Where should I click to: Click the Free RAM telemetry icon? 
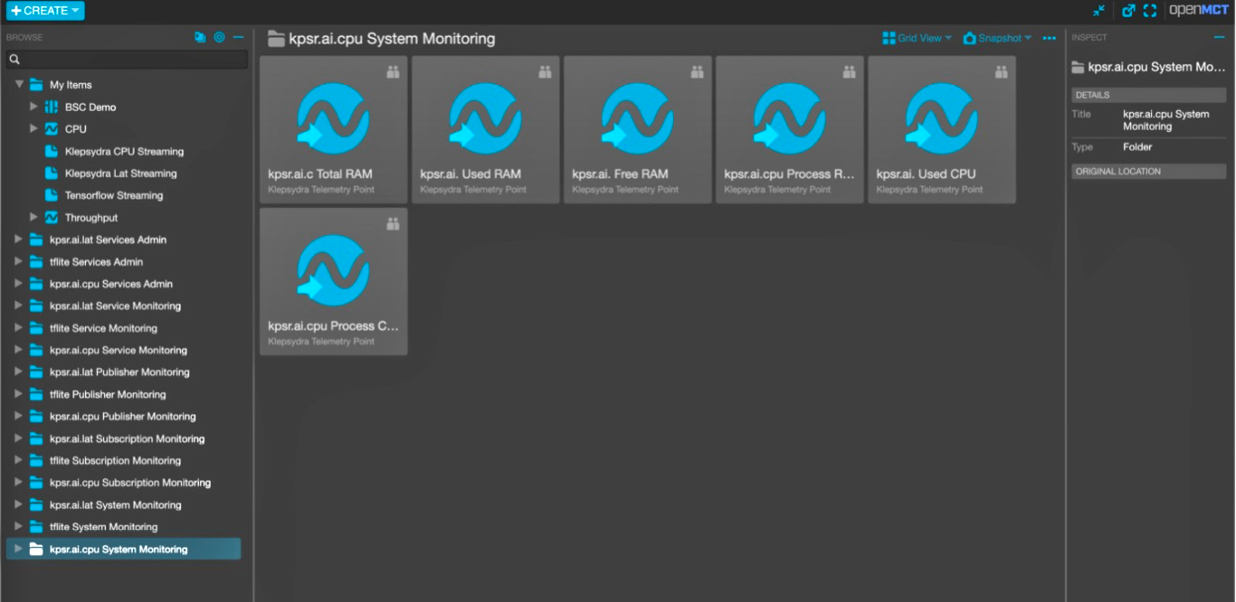pos(637,119)
